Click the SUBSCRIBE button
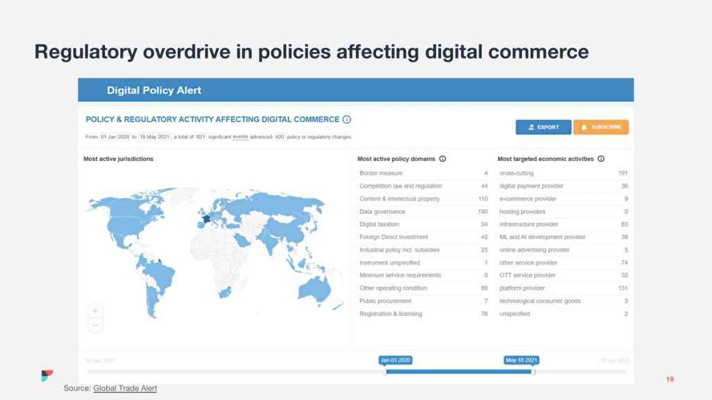The height and width of the screenshot is (400, 712). click(x=601, y=127)
